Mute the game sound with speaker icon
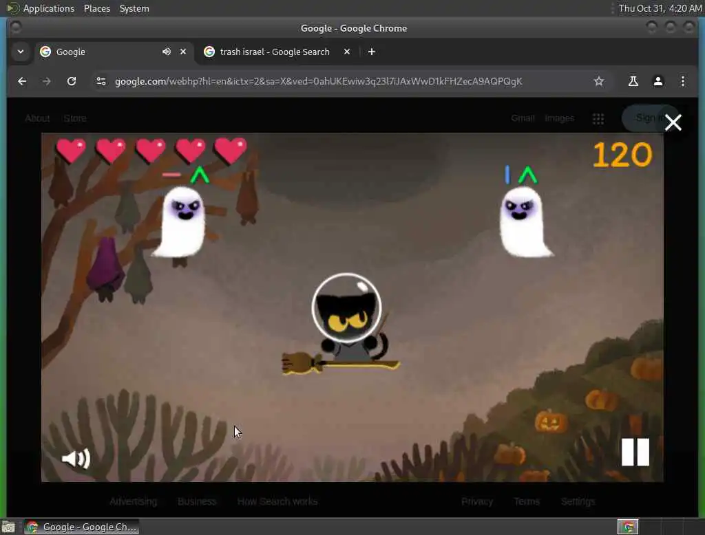The image size is (705, 535). [76, 459]
